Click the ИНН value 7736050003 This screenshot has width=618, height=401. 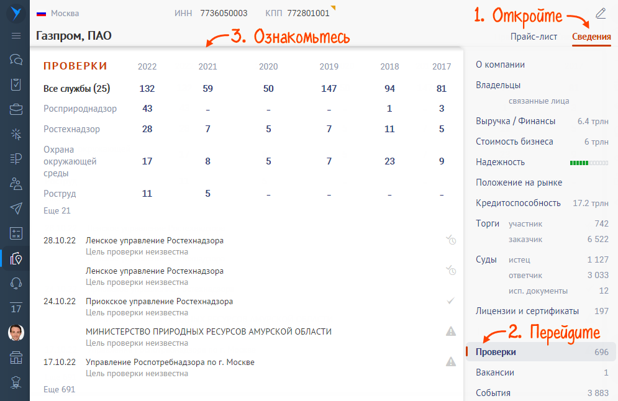224,14
